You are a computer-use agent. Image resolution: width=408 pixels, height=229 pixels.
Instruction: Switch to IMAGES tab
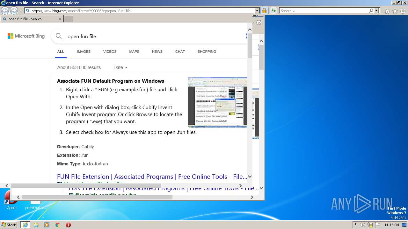84,52
